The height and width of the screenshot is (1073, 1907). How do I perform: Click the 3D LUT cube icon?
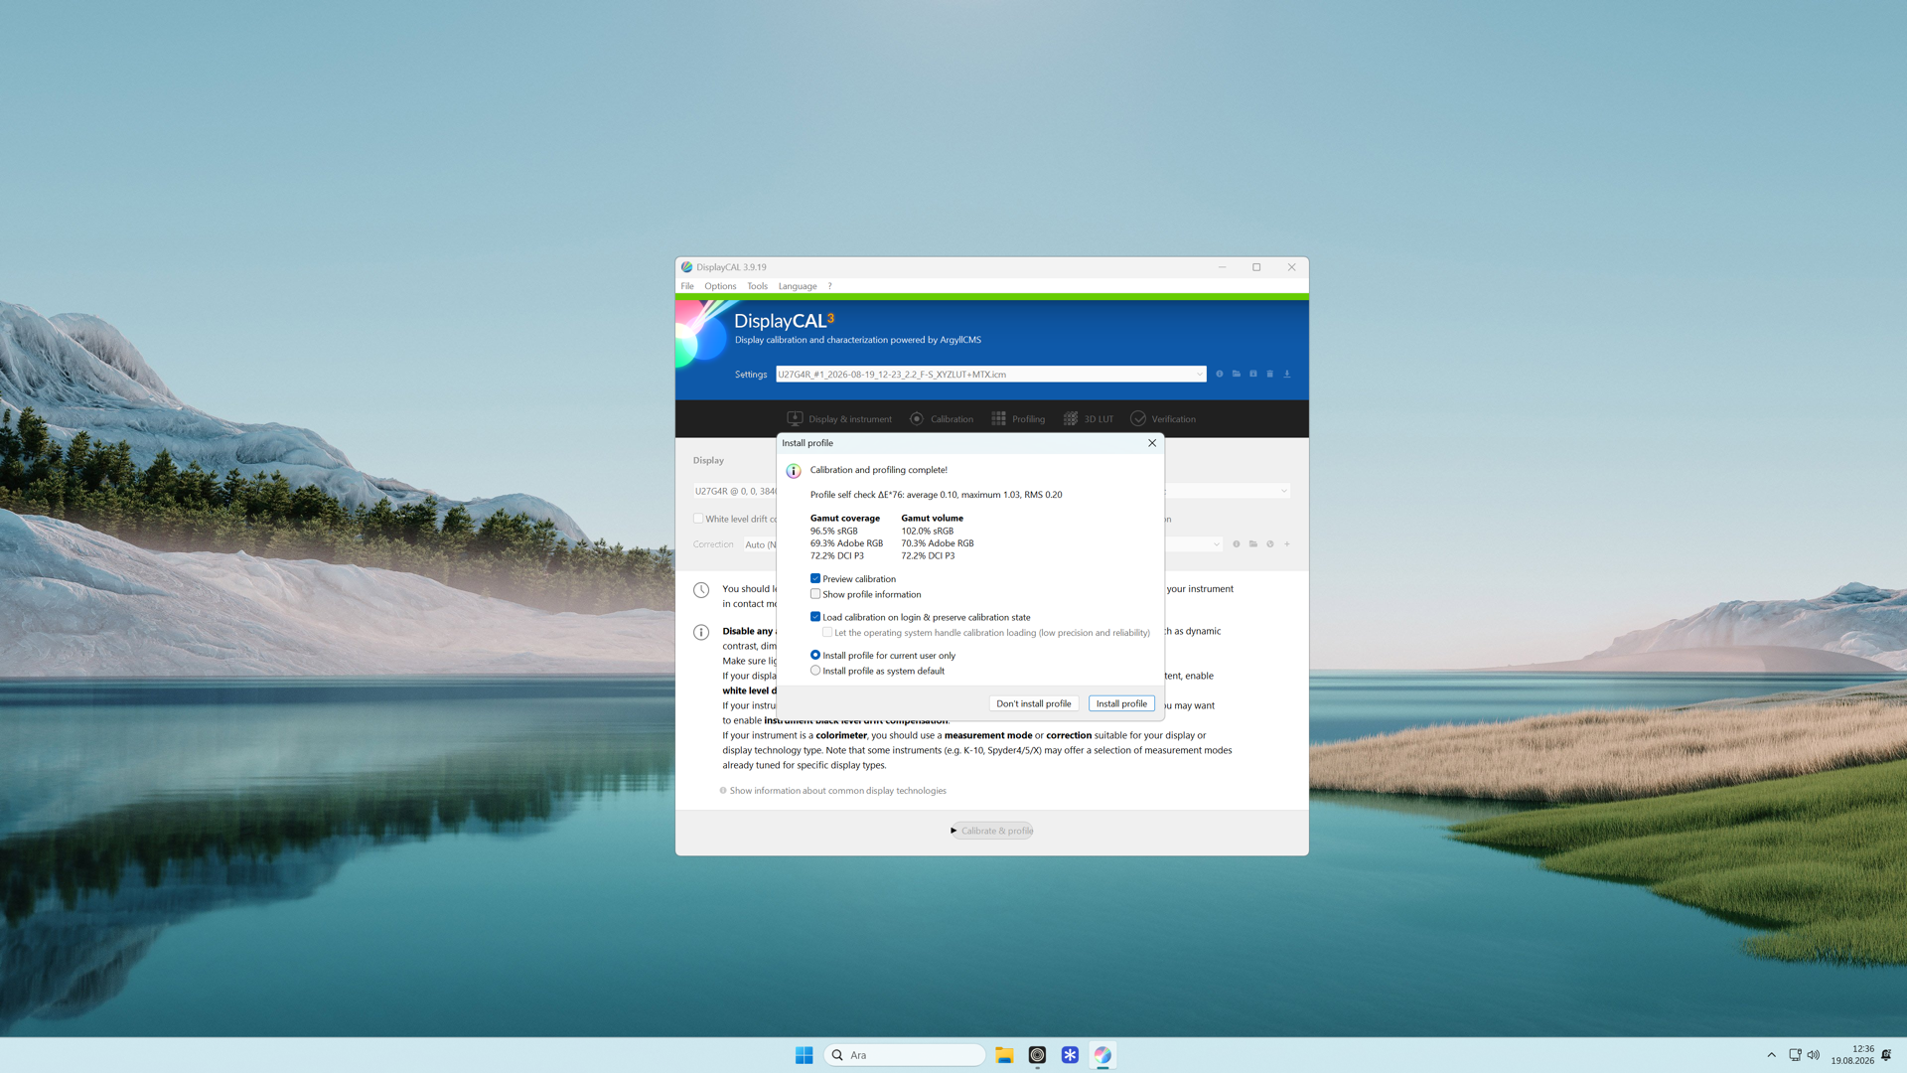click(x=1071, y=419)
